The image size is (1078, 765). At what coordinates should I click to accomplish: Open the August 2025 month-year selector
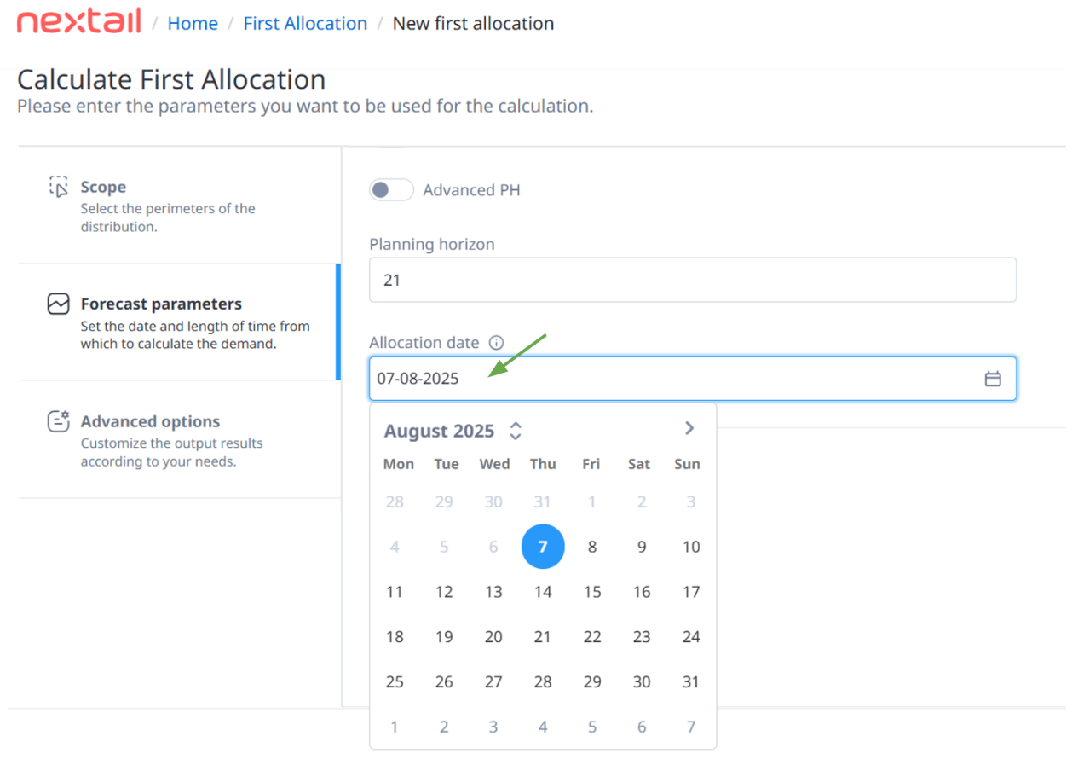(453, 431)
